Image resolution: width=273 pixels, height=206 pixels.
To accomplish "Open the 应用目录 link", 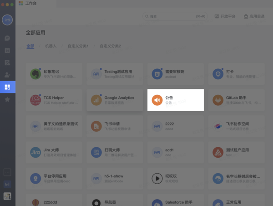I will [x=254, y=16].
